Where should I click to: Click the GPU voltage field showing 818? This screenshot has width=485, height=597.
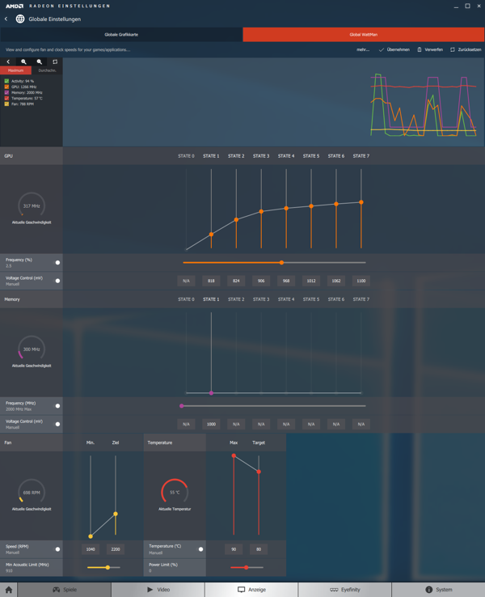[211, 281]
